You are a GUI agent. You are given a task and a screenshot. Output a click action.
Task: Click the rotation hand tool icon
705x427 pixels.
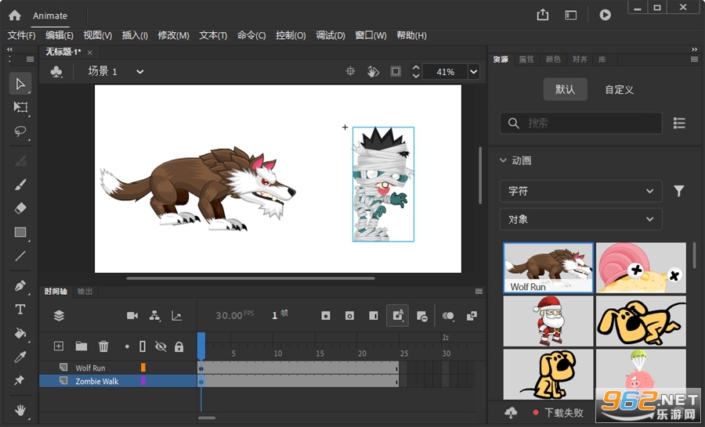click(x=373, y=71)
